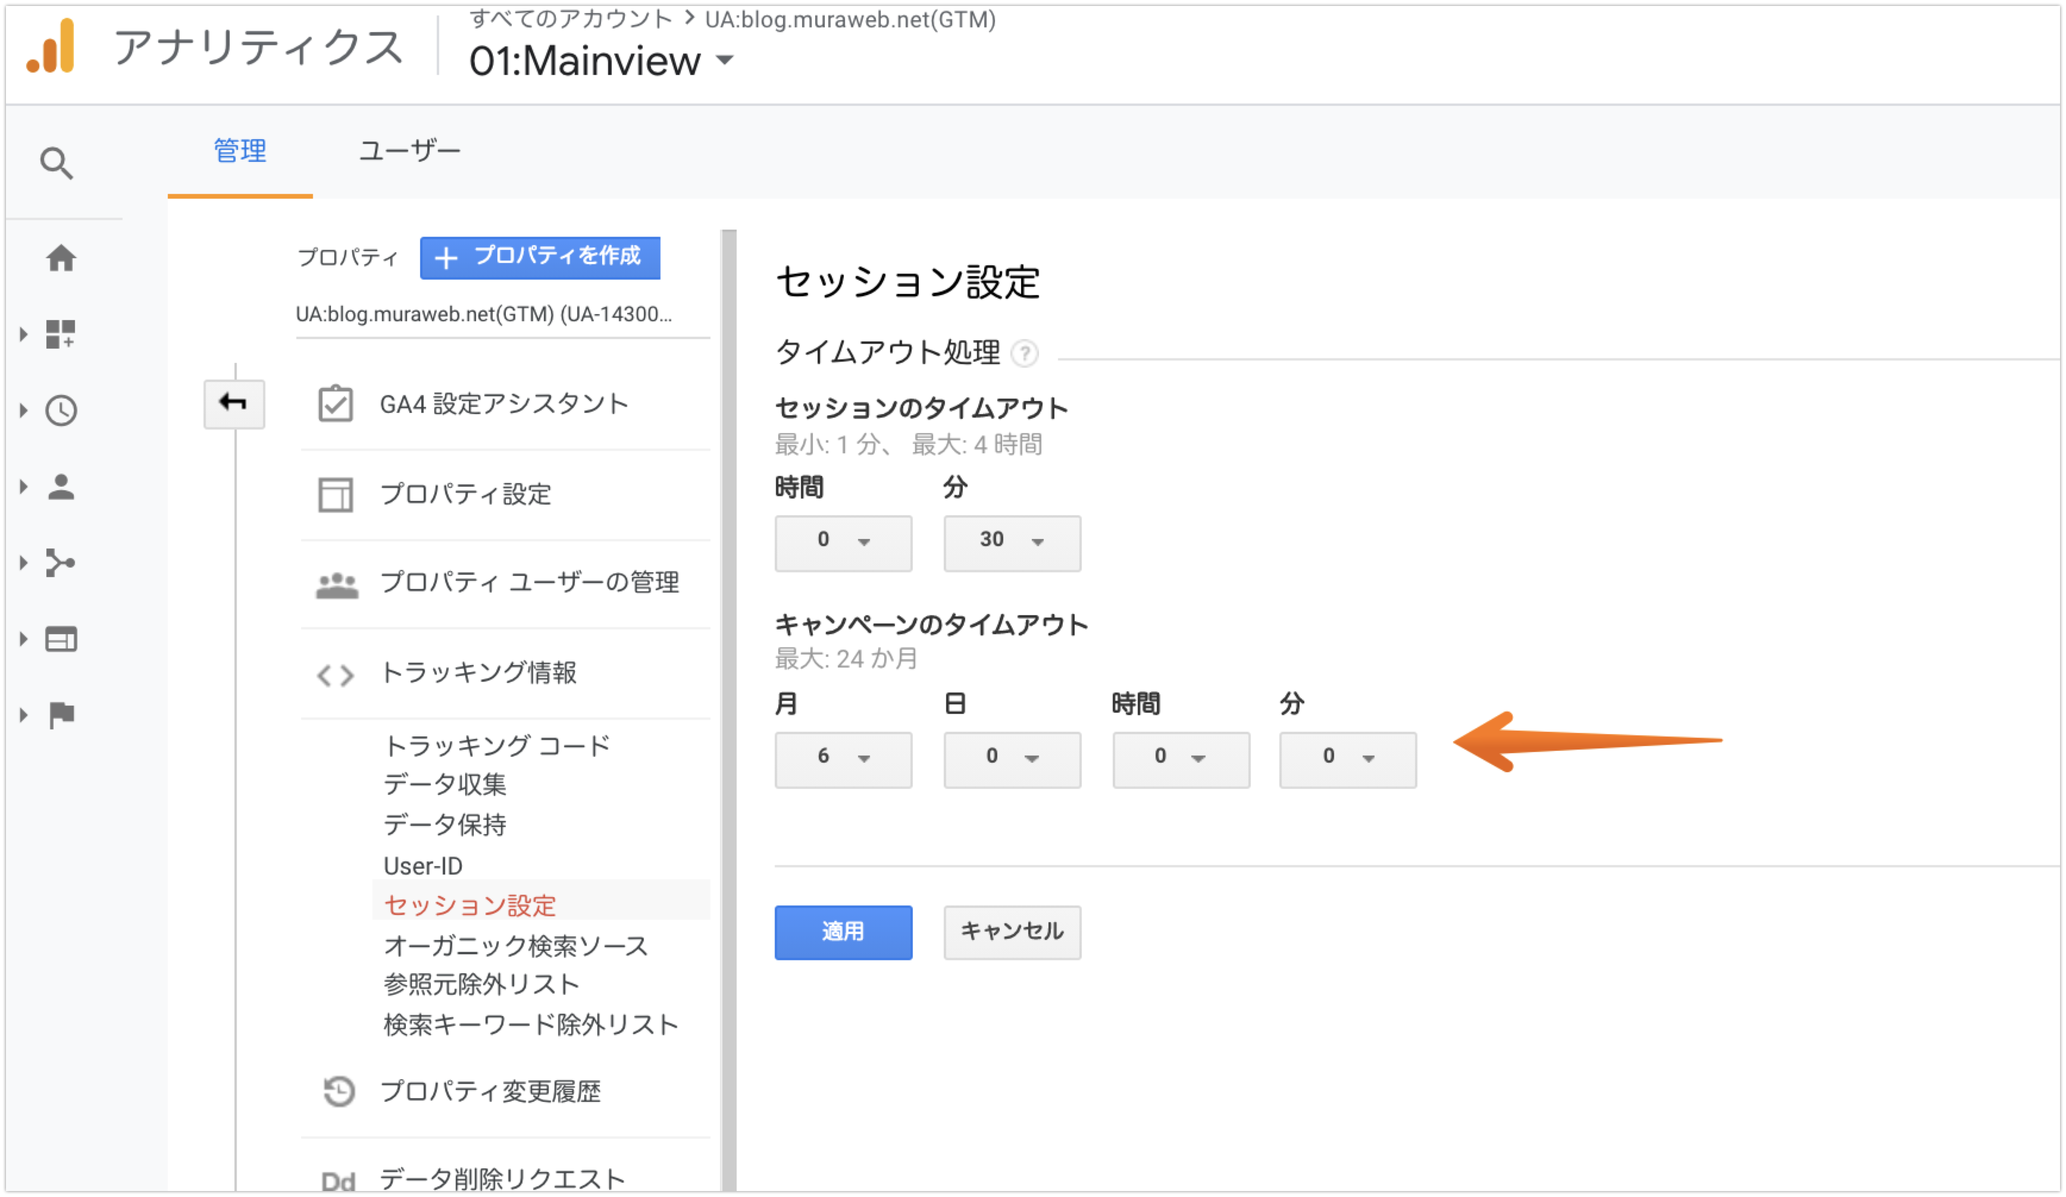Open データ収集 submenu item
Image resolution: width=2066 pixels, height=1197 pixels.
tap(444, 785)
